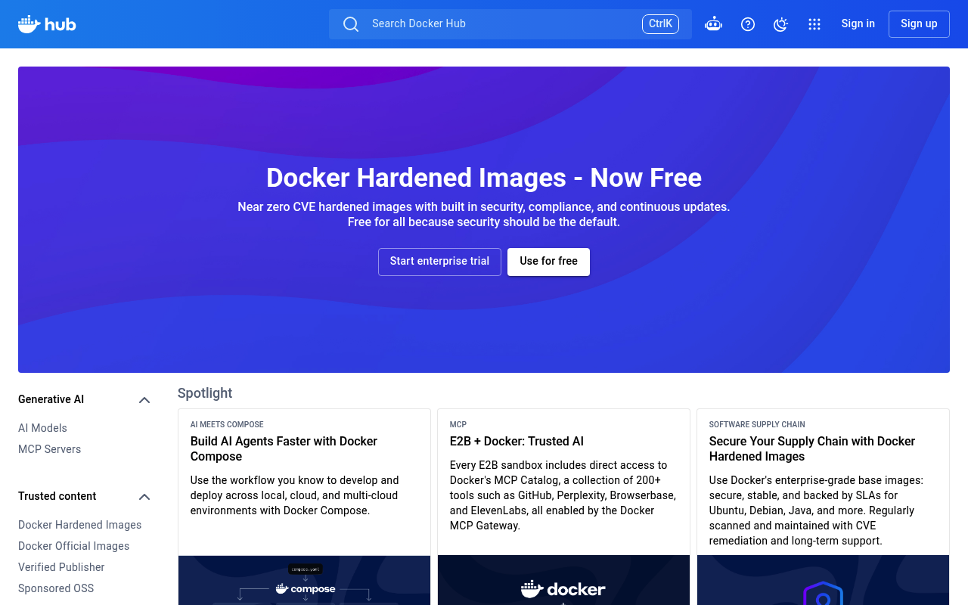The height and width of the screenshot is (605, 968).
Task: Click the CtrlK shortcut badge
Action: pyautogui.click(x=660, y=24)
